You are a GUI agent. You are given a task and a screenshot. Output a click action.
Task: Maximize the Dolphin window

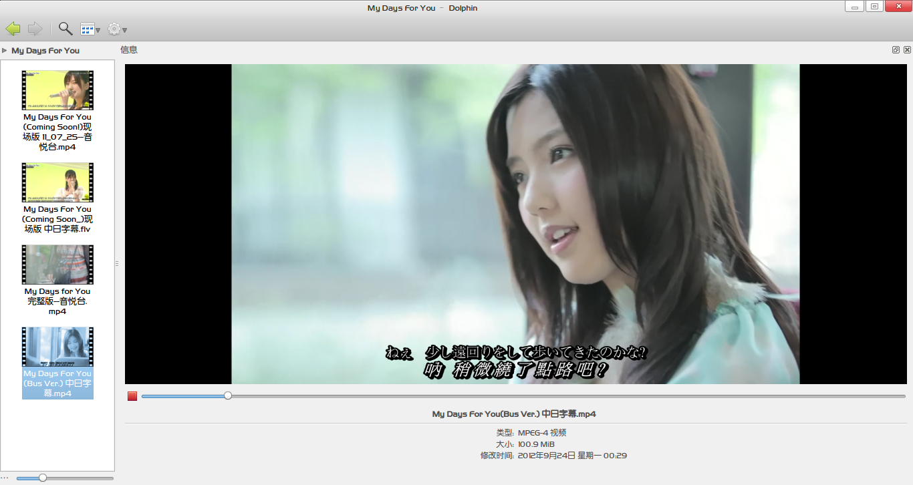click(874, 7)
